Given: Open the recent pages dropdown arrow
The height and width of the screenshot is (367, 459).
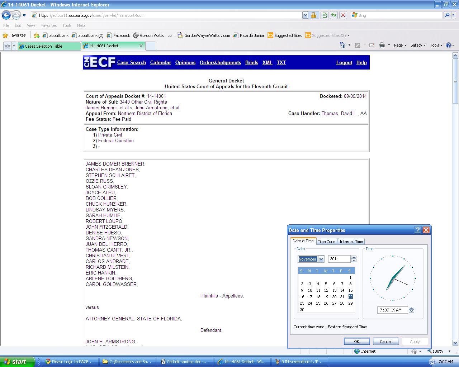Looking at the screenshot, I should [24, 15].
